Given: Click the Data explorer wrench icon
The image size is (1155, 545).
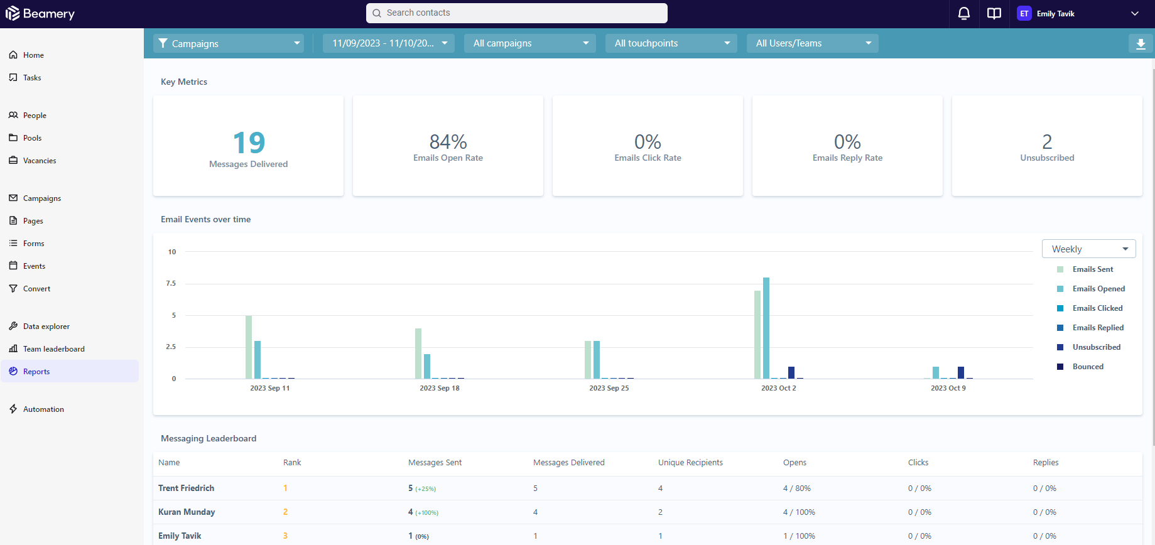Looking at the screenshot, I should pos(13,326).
